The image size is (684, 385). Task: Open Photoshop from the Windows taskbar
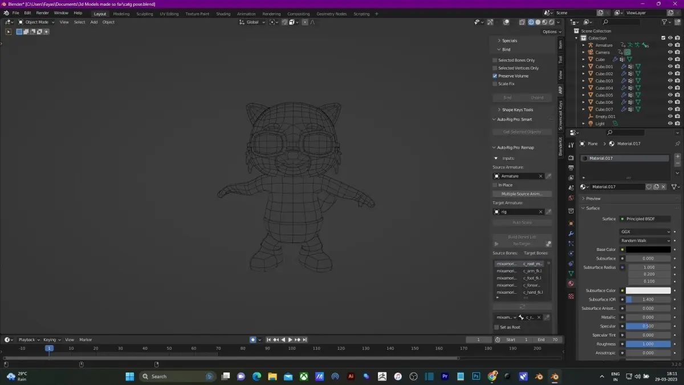click(x=476, y=376)
